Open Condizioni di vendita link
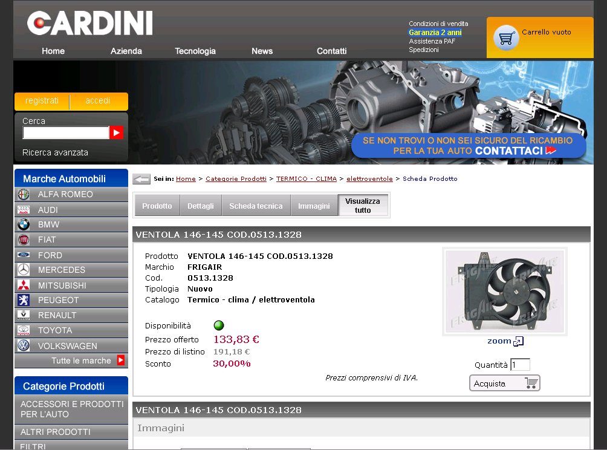This screenshot has height=450, width=607. coord(438,24)
